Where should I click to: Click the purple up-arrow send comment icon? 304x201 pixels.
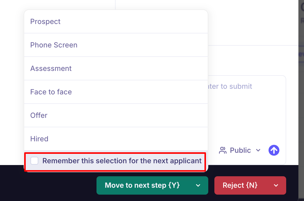click(x=274, y=150)
